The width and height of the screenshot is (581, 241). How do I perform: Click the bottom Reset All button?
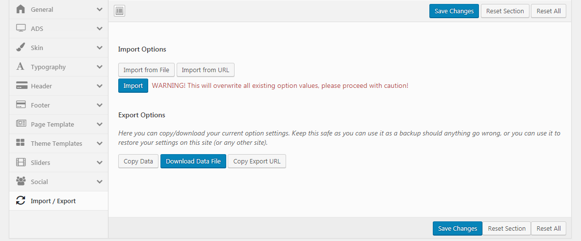click(548, 228)
